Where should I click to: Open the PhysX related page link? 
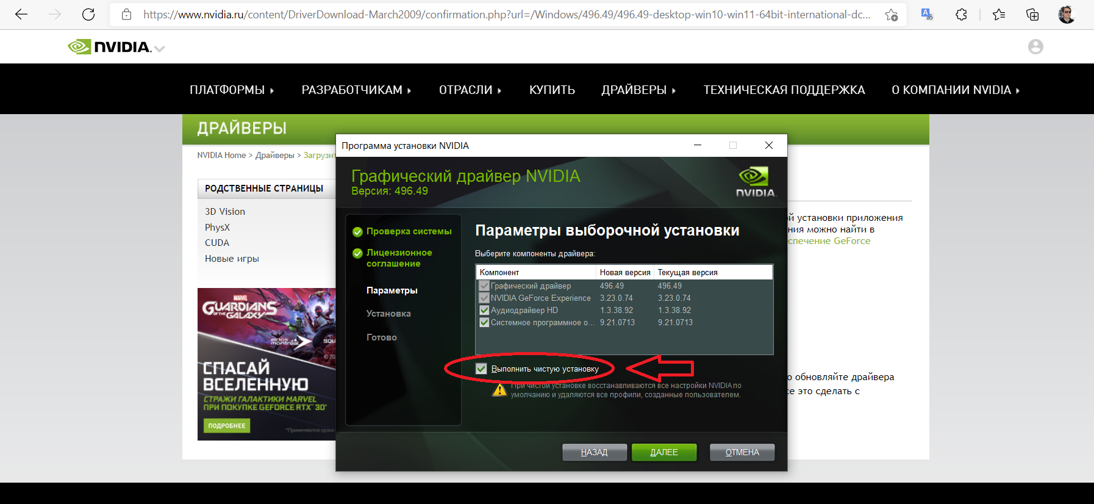click(x=217, y=227)
